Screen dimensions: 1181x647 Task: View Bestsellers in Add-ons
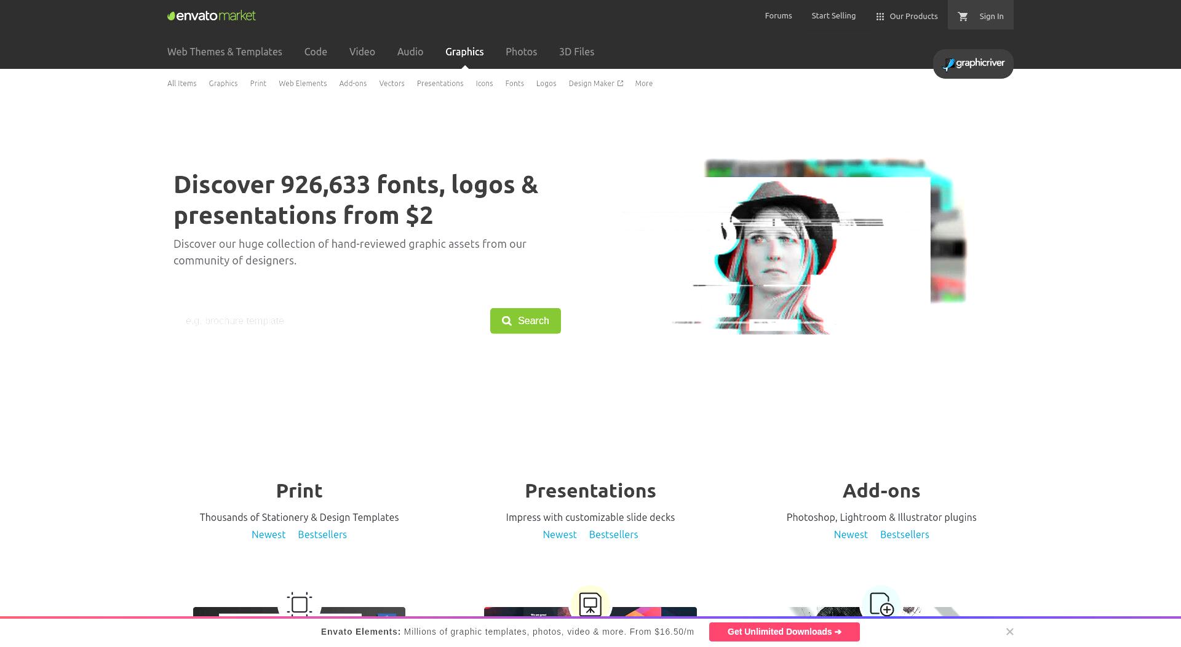click(904, 534)
